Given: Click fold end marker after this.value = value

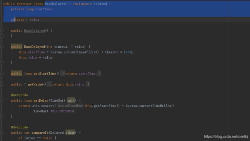Looking at the screenshot, I should pyautogui.click(x=2, y=63).
